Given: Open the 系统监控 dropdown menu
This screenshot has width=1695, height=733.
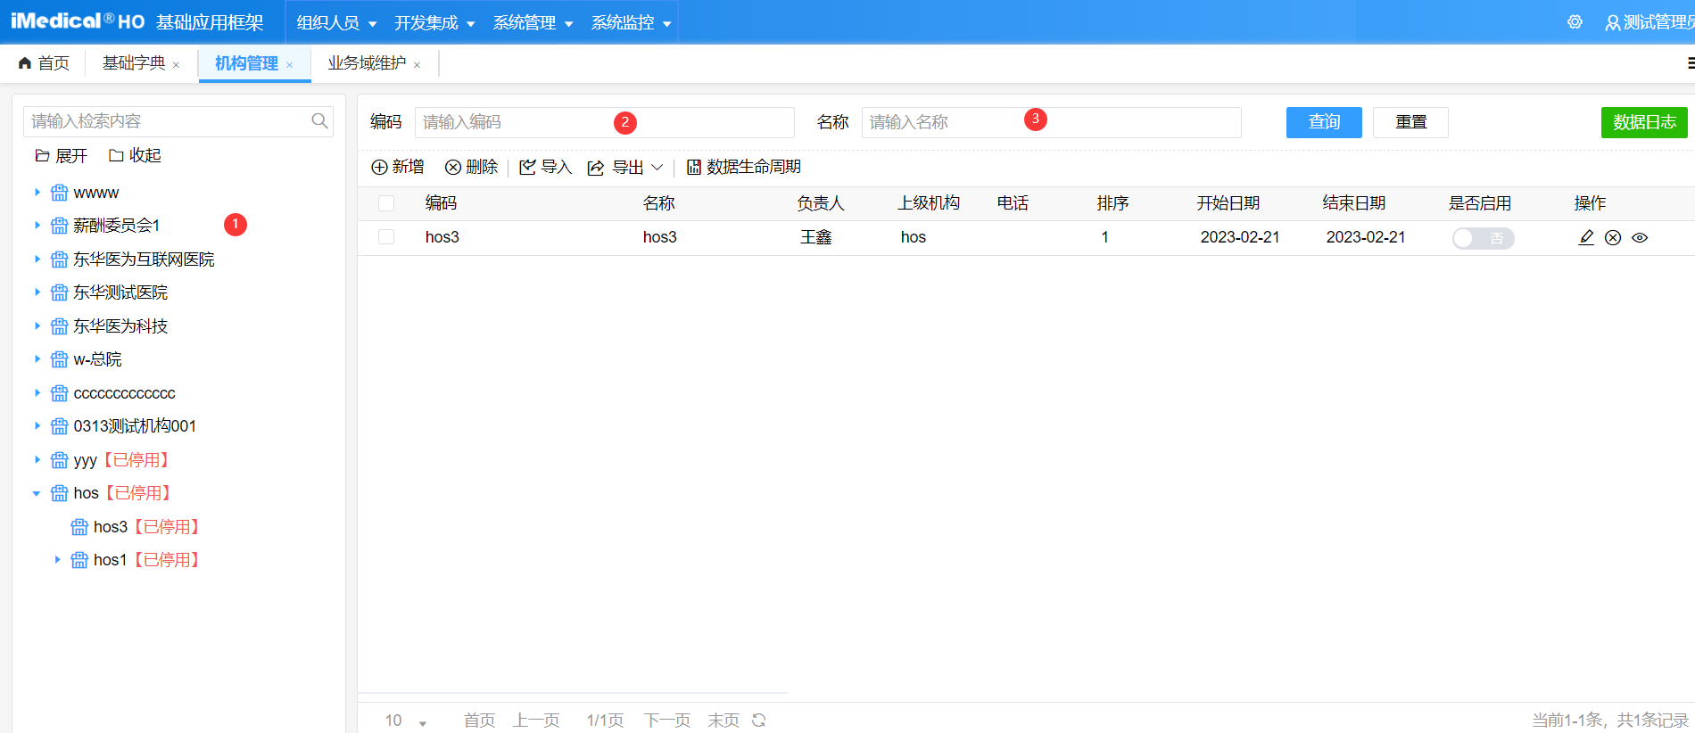Looking at the screenshot, I should (x=631, y=22).
